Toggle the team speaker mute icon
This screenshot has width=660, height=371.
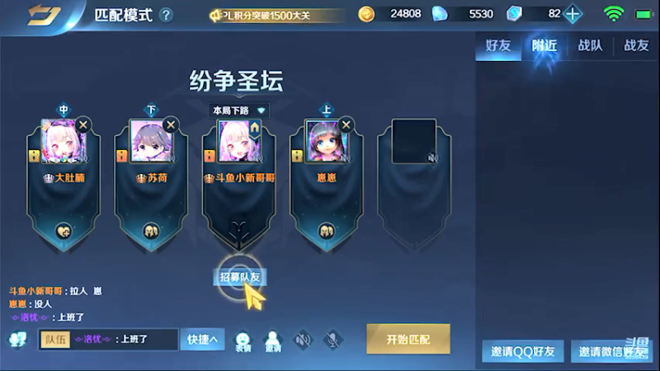coord(303,340)
